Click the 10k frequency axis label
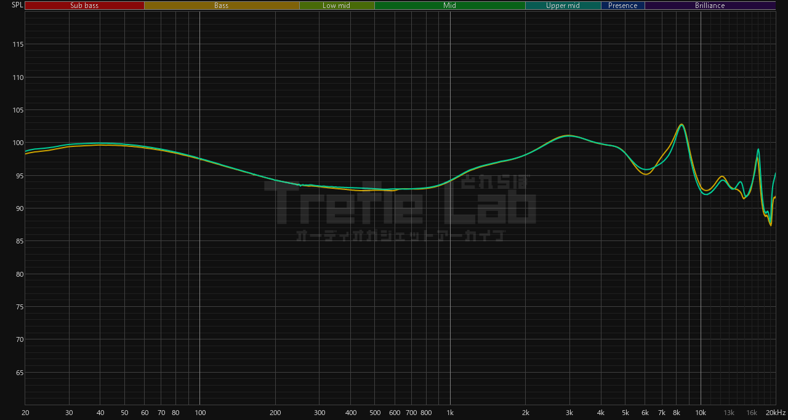 (x=701, y=413)
